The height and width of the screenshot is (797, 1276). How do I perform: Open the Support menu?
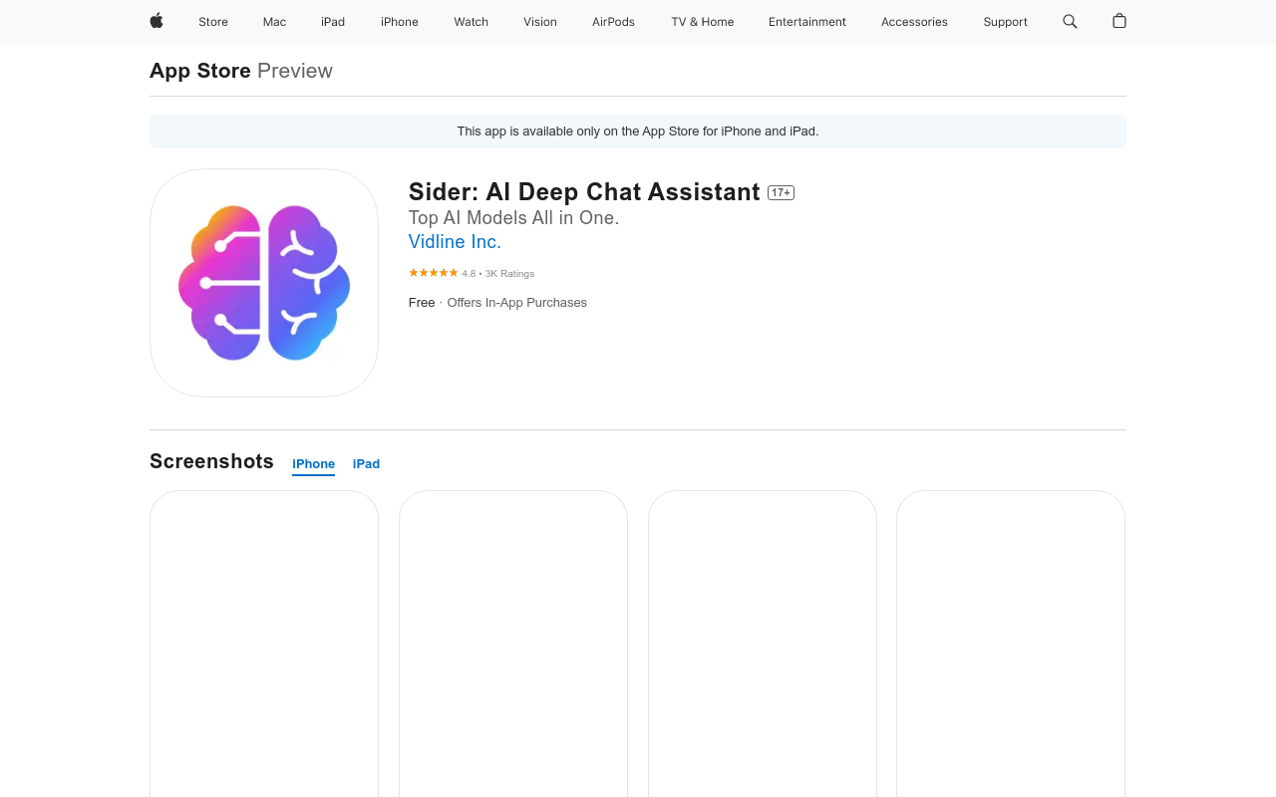(1005, 22)
